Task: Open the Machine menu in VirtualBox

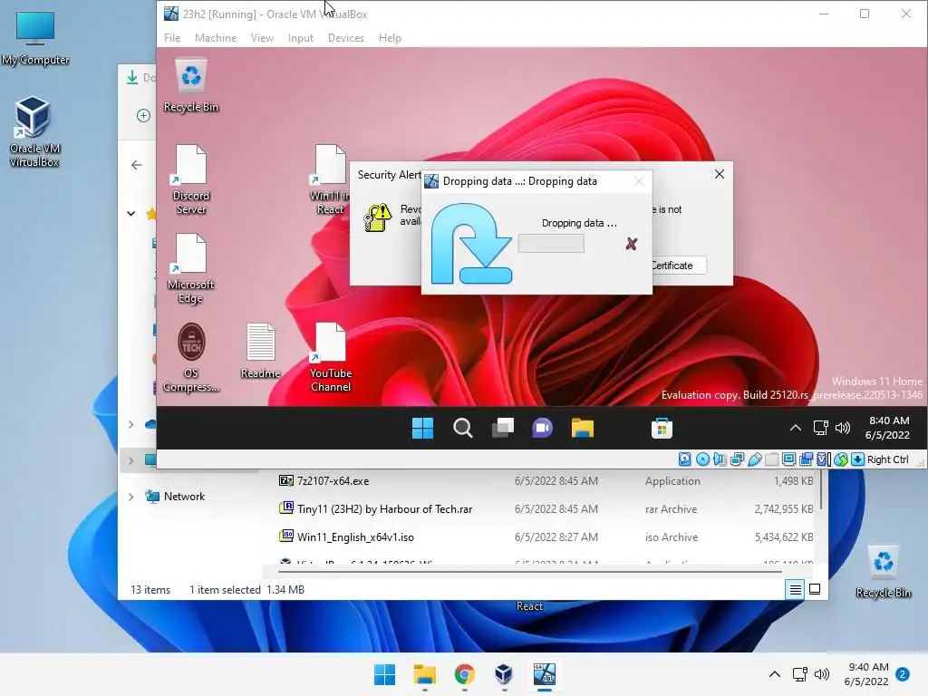Action: click(216, 38)
